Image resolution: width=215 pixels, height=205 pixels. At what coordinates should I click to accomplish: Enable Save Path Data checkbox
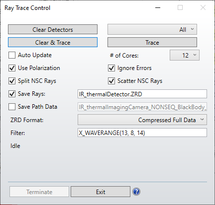coord(12,107)
